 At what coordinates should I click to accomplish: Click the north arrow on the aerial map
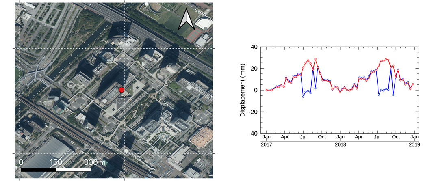coord(186,19)
